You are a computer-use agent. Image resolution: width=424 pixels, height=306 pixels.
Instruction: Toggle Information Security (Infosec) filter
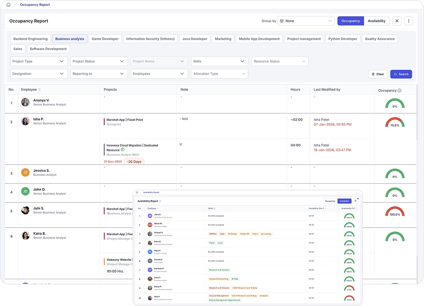tap(150, 39)
